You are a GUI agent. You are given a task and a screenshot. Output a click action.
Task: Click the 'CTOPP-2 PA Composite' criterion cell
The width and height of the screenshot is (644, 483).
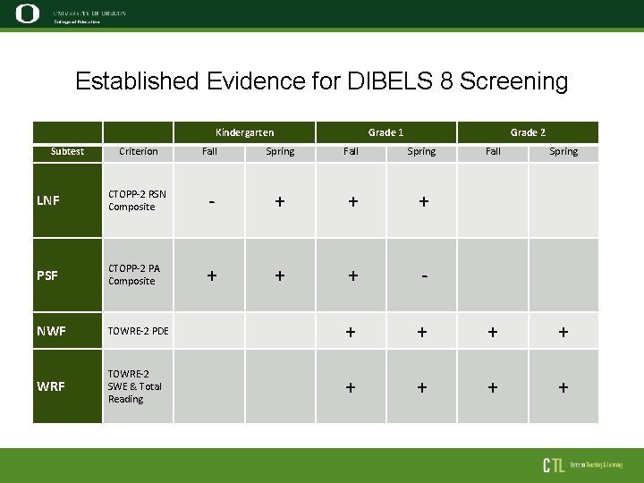pos(138,275)
